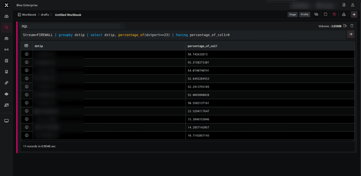The width and height of the screenshot is (361, 176).
Task: Open the search icon in the sidebar
Action: pos(6,27)
